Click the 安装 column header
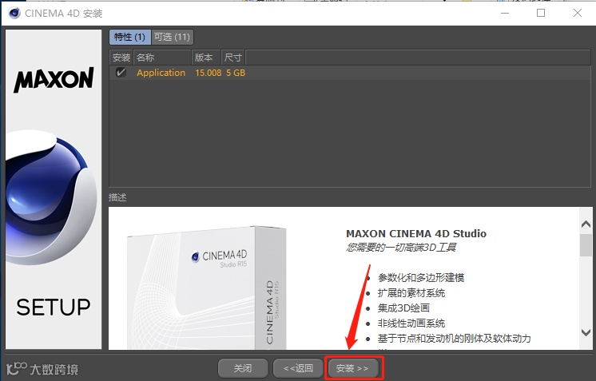Image resolution: width=596 pixels, height=381 pixels. coord(121,58)
